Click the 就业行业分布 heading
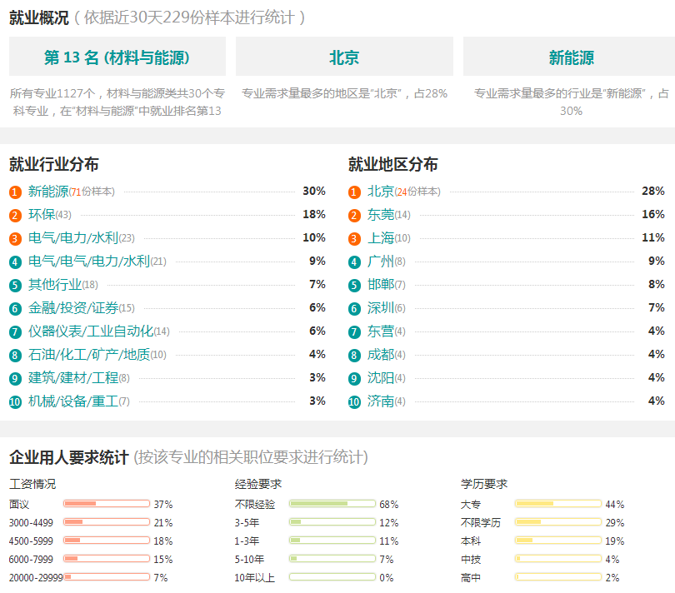The height and width of the screenshot is (593, 675). 54,164
